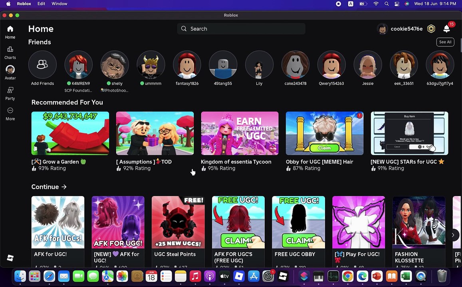
Task: Open Kingdom of essentia Tycoon card
Action: coord(240,142)
